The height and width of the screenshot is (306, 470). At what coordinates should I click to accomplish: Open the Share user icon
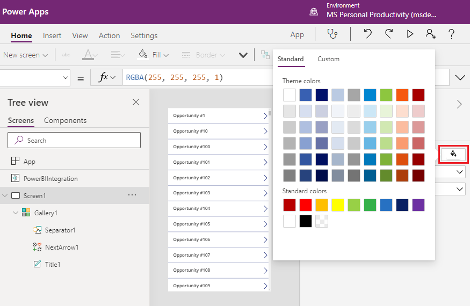430,34
